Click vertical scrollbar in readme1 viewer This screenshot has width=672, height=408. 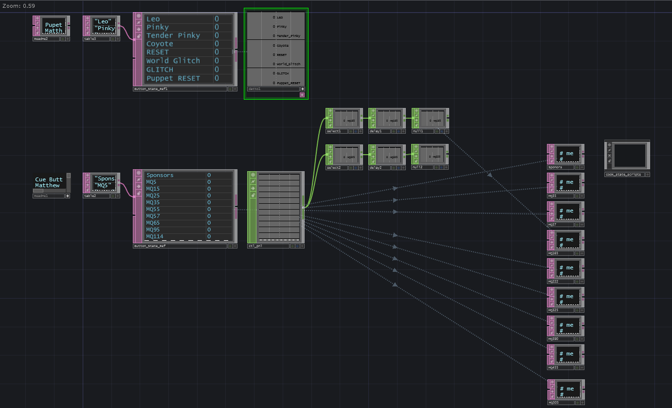pyautogui.click(x=69, y=181)
